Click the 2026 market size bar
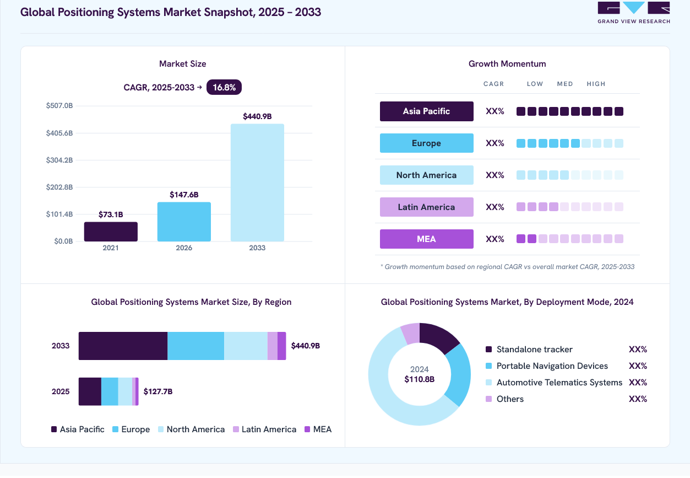 [x=184, y=222]
